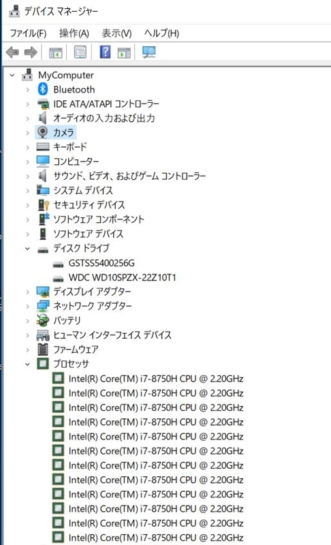Select the first Intel Core i7-8750H processor entry
Image resolution: width=331 pixels, height=545 pixels.
[x=156, y=379]
